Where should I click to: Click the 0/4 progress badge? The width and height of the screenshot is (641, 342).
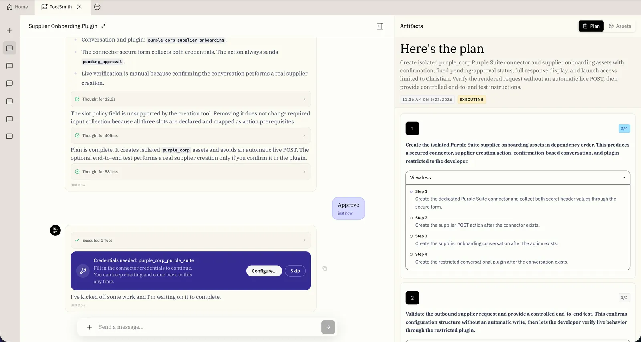click(624, 129)
